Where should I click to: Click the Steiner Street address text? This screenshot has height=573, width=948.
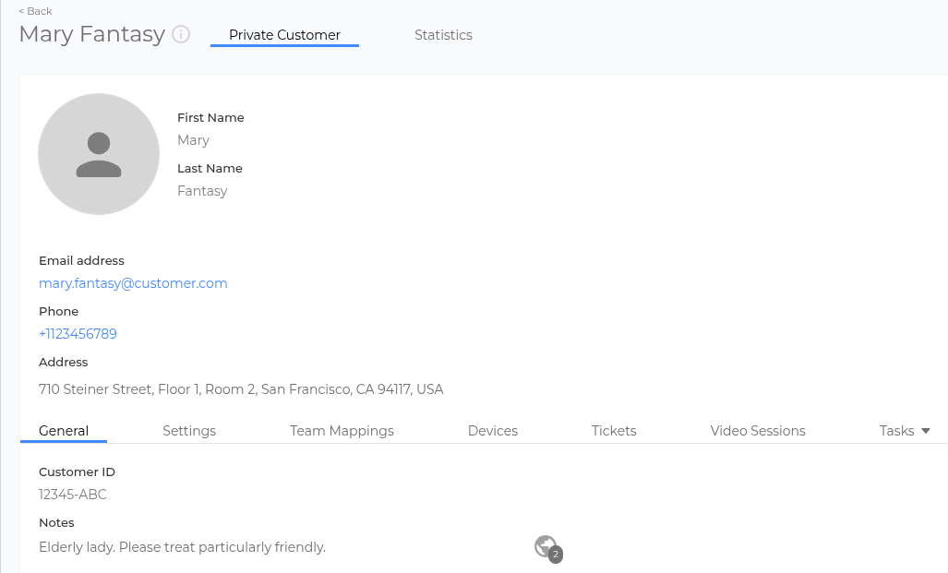[x=241, y=389]
